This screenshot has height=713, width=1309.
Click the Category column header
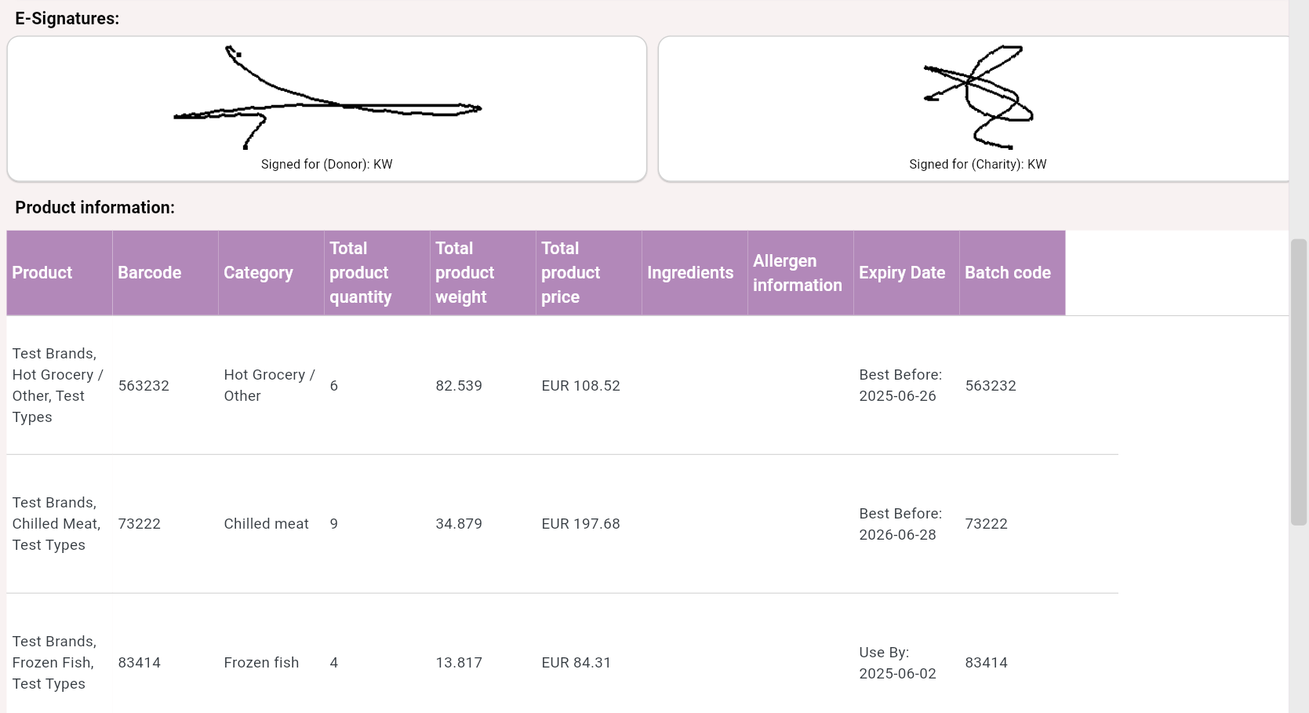258,273
